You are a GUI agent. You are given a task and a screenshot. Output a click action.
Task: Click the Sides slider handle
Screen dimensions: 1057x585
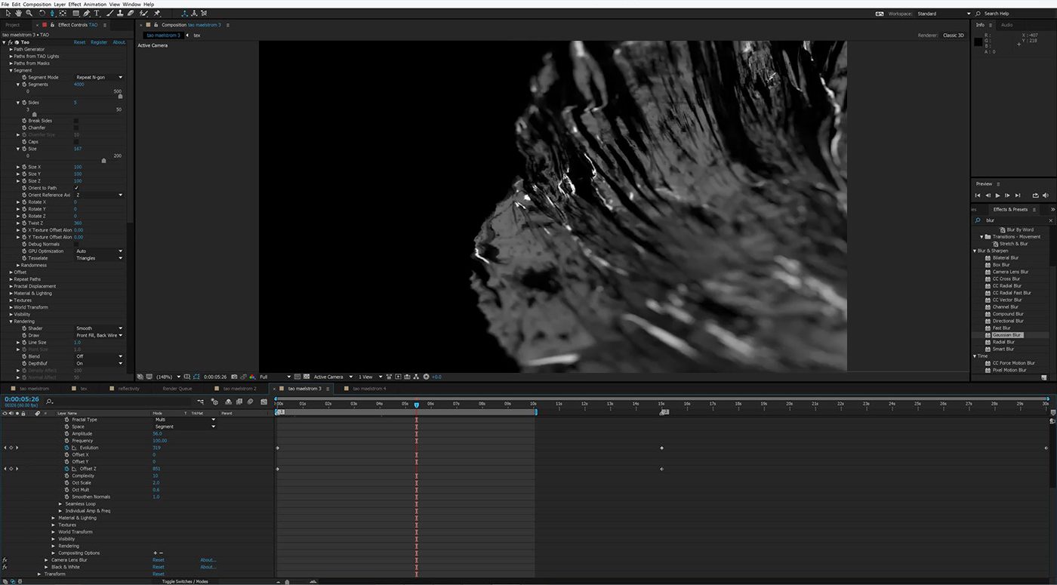33,114
